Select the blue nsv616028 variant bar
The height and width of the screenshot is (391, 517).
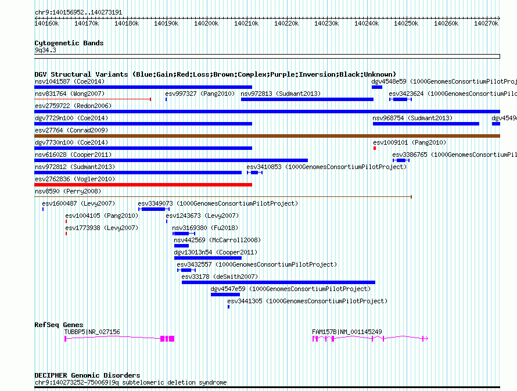tap(171, 160)
